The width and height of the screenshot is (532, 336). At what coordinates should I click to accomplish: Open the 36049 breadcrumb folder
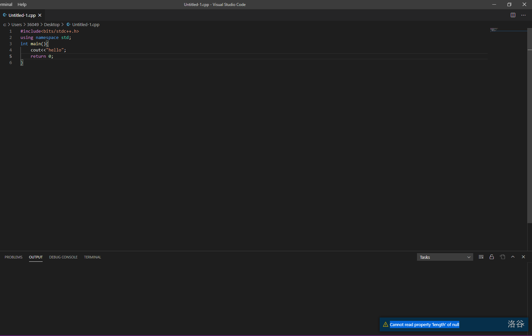point(33,25)
